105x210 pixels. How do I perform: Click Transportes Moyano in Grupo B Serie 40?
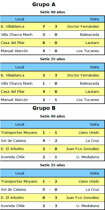(x=19, y=133)
